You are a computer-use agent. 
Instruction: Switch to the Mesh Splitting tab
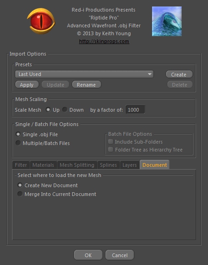coord(77,165)
